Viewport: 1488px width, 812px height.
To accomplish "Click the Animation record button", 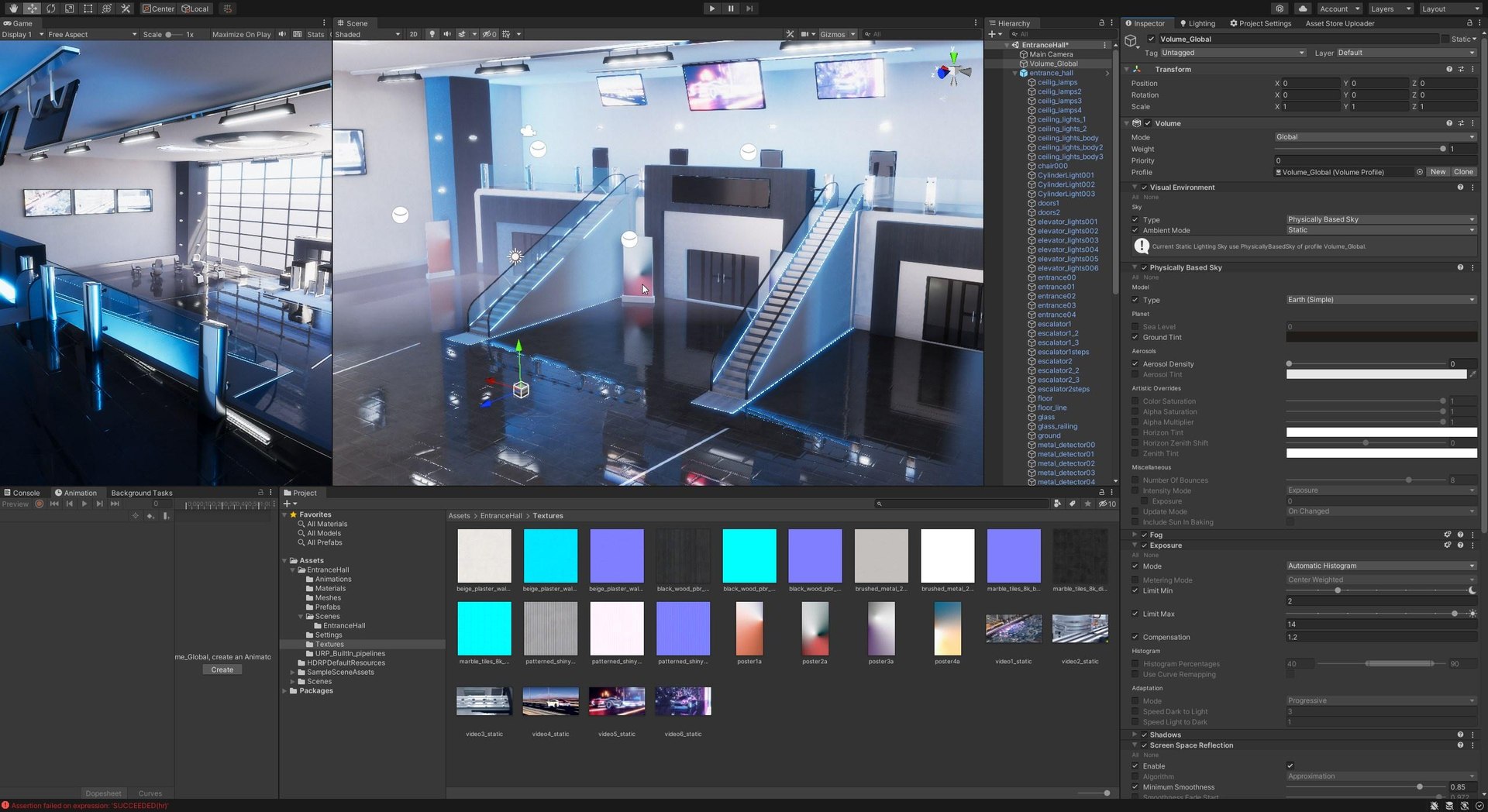I will point(40,504).
